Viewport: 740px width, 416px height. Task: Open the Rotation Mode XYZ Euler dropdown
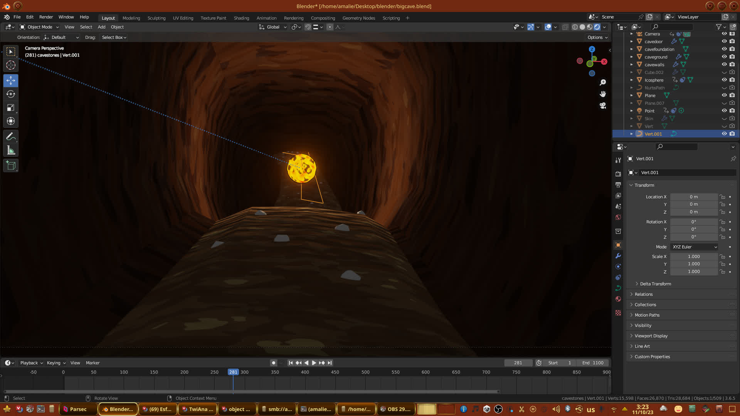[694, 247]
